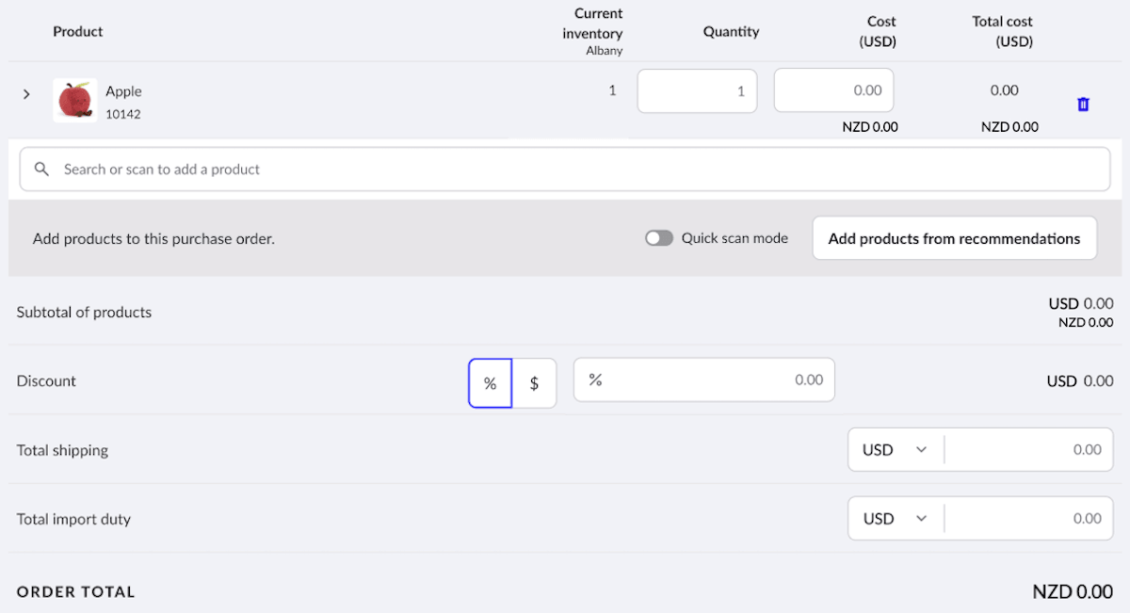Expand the Apple product row chevron
This screenshot has height=613, width=1130.
point(26,94)
